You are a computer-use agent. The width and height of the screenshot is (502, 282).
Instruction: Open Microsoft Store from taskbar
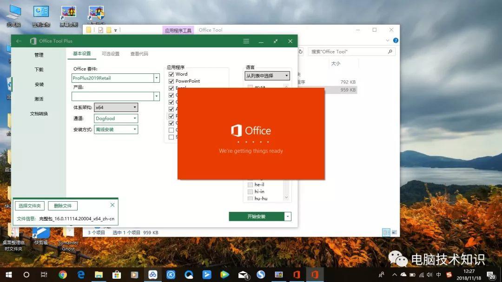click(117, 275)
